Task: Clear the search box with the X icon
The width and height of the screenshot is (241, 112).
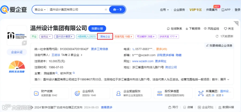Action: click(106, 10)
